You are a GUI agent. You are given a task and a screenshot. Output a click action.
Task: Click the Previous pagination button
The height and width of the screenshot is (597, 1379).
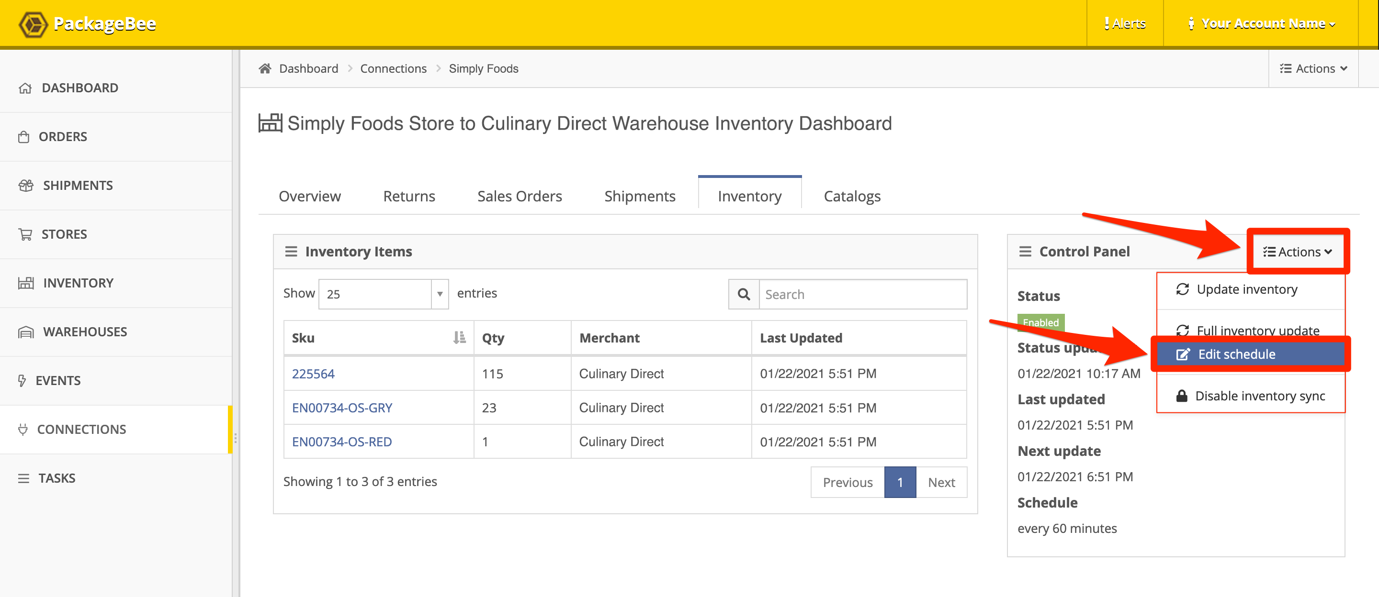(x=848, y=483)
